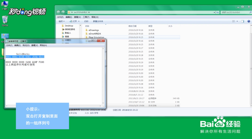Select 链接 in navigation pane
252x139 pixels.
[67, 37]
